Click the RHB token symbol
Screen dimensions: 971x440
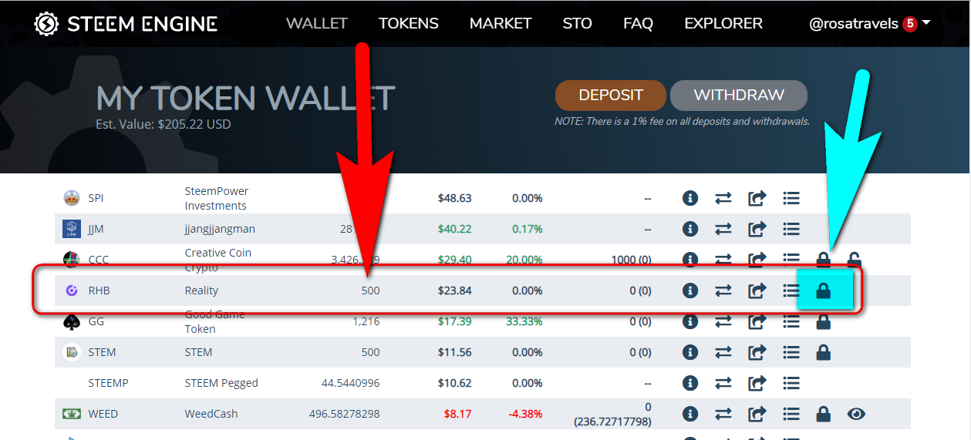click(x=99, y=291)
